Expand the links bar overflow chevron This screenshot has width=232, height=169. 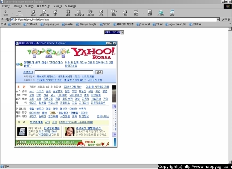tap(230, 24)
